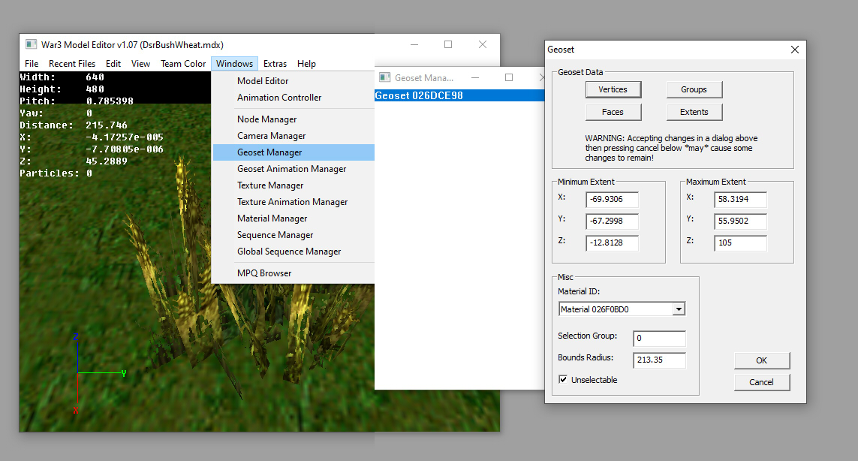Choose Model Editor from the Windows menu
858x461 pixels.
click(294, 81)
